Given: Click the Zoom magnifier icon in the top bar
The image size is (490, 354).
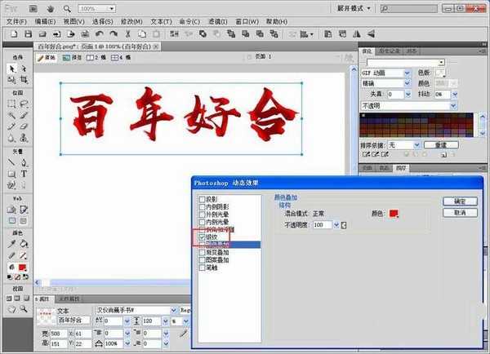Looking at the screenshot, I should coord(67,7).
